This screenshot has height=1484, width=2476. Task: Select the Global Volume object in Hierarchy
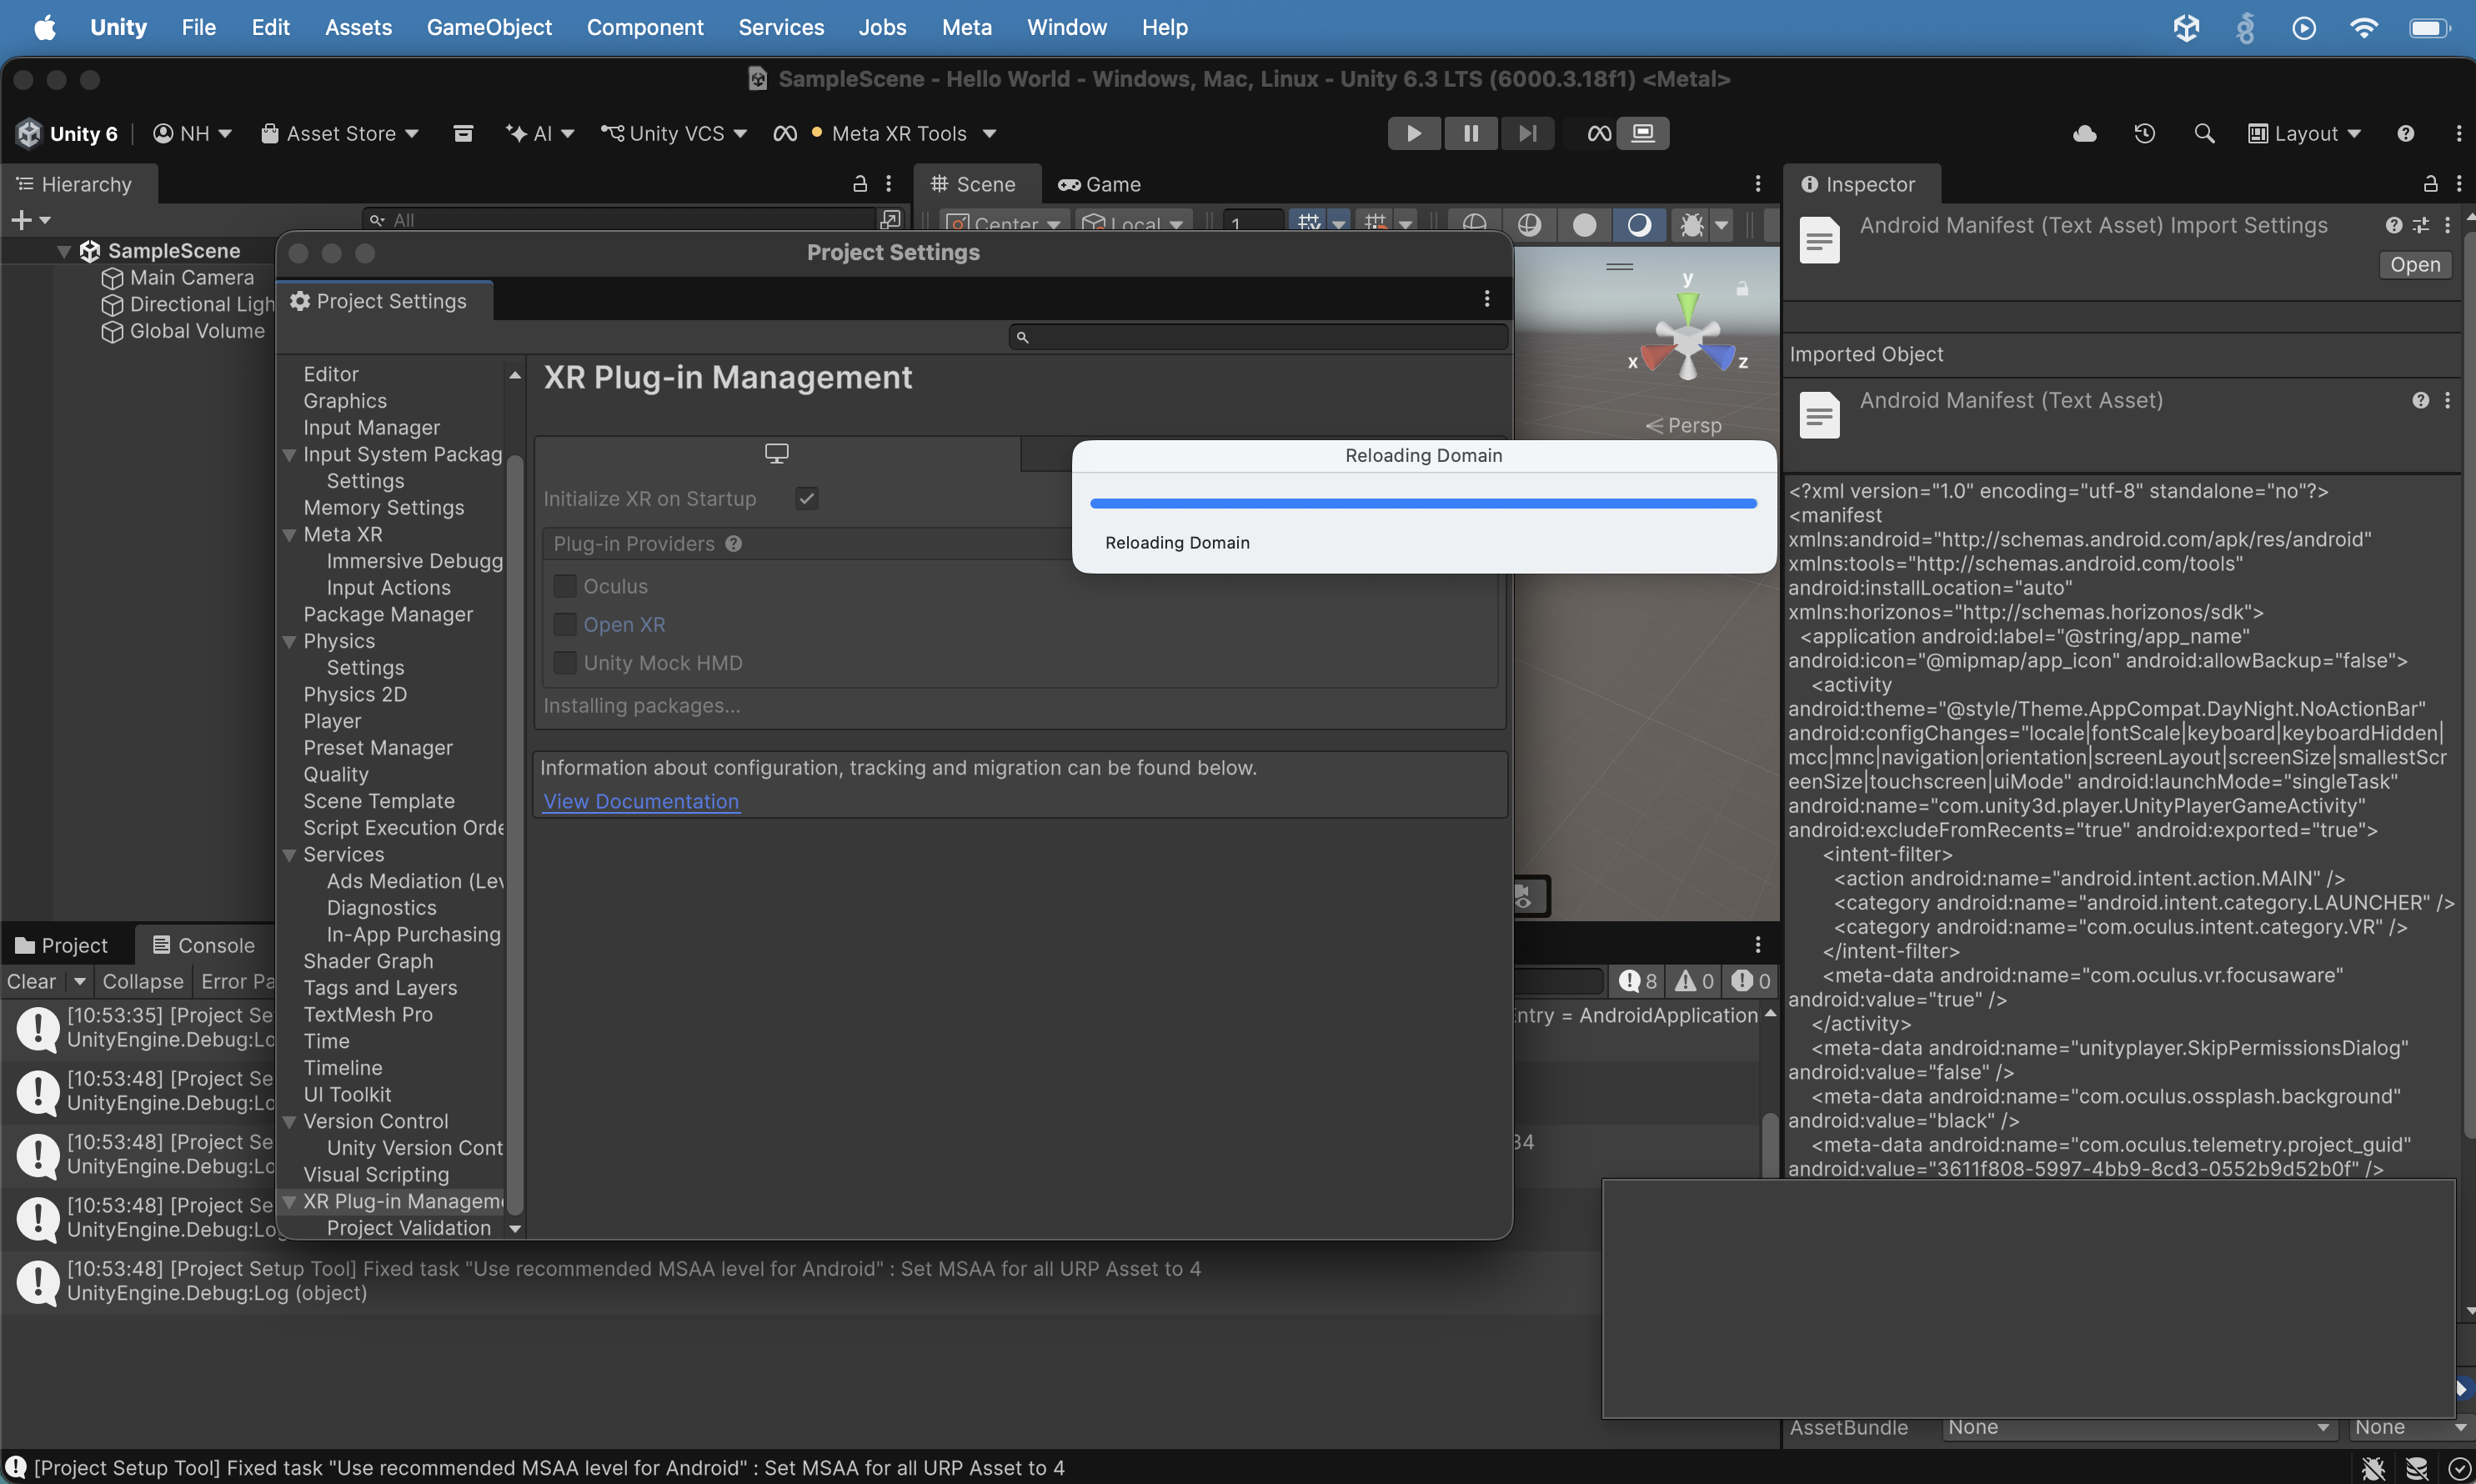[x=197, y=331]
